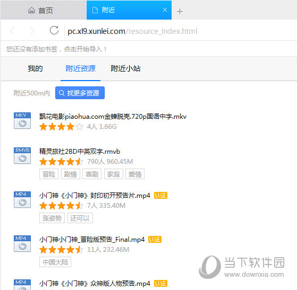Go back with the left arrow icon
Image resolution: width=297 pixels, height=290 pixels.
point(12,30)
